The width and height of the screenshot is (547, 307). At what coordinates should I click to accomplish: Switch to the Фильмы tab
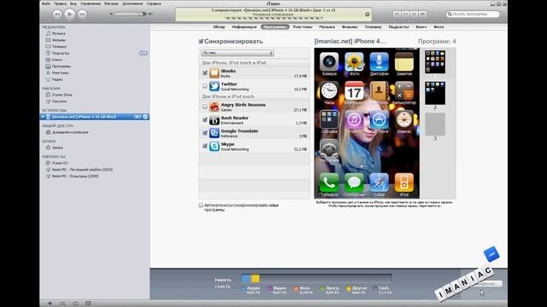pos(350,26)
